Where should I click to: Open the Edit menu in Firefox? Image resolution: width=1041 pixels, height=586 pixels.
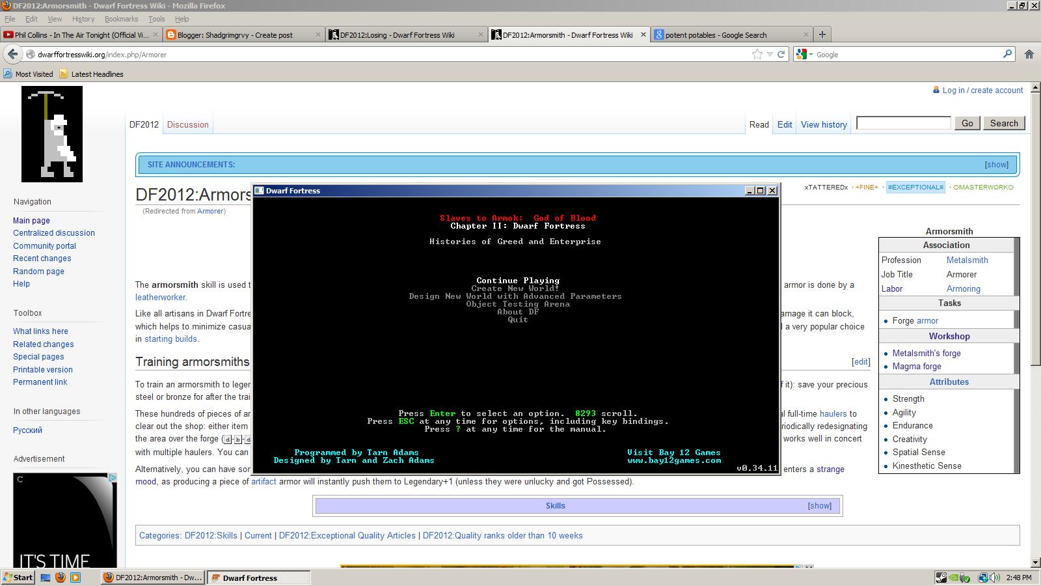(x=31, y=19)
